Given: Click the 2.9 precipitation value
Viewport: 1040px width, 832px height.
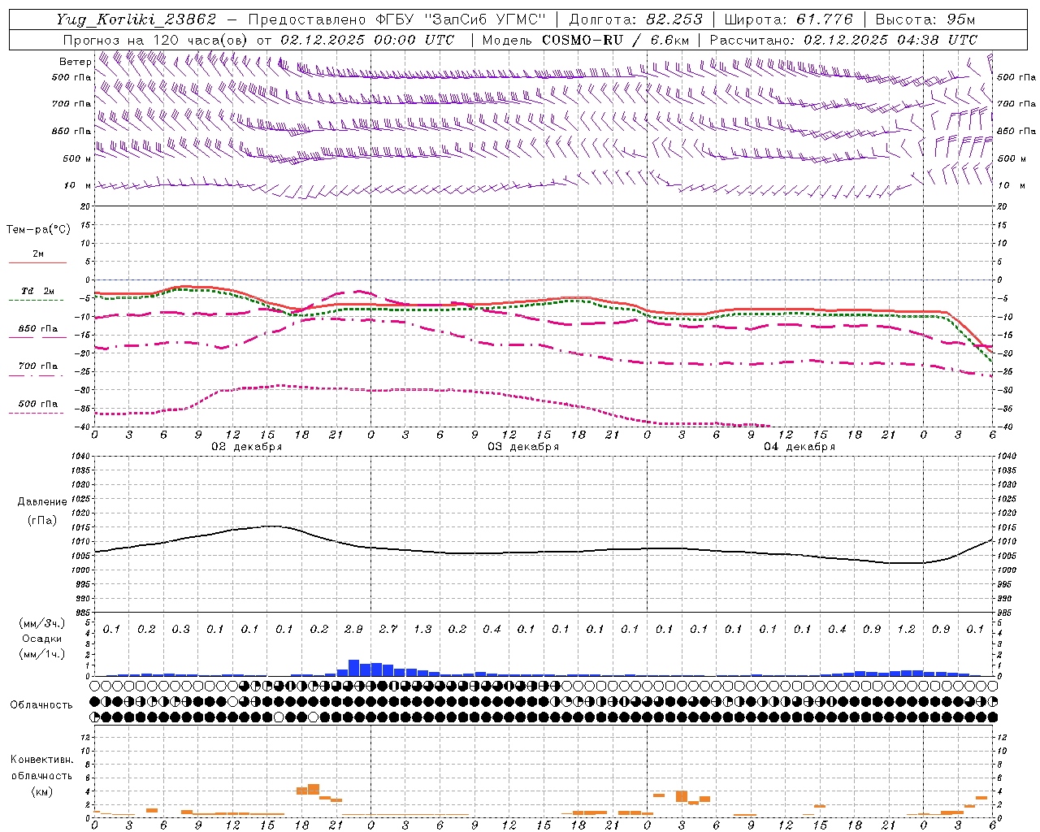Looking at the screenshot, I should click(x=353, y=629).
